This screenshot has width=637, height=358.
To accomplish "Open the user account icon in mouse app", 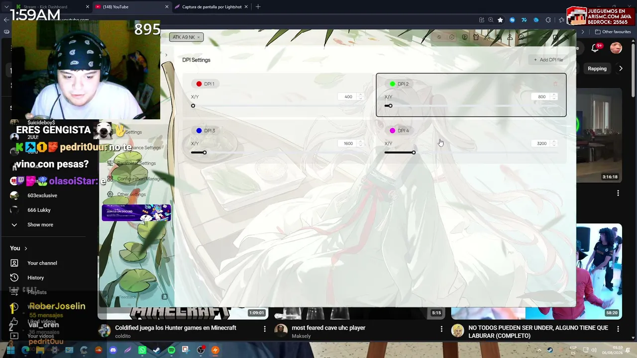I will coord(510,37).
